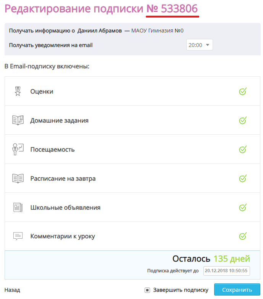Image resolution: width=263 pixels, height=299 pixels.
Task: Click the Посещаемость label
Action: (x=52, y=150)
